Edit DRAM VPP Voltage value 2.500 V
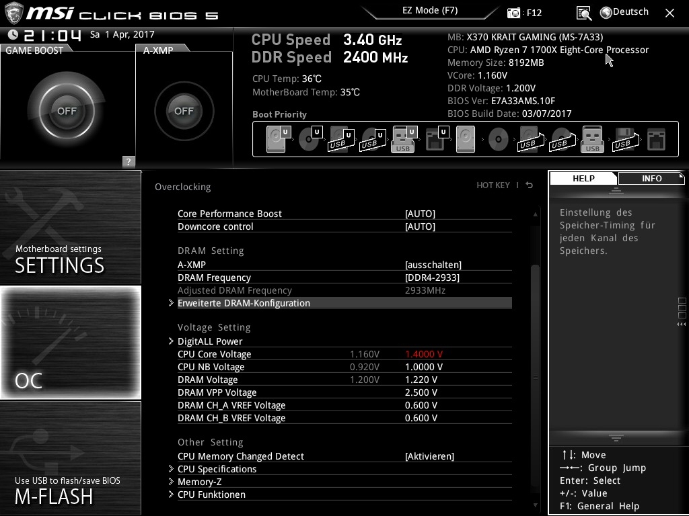 421,392
